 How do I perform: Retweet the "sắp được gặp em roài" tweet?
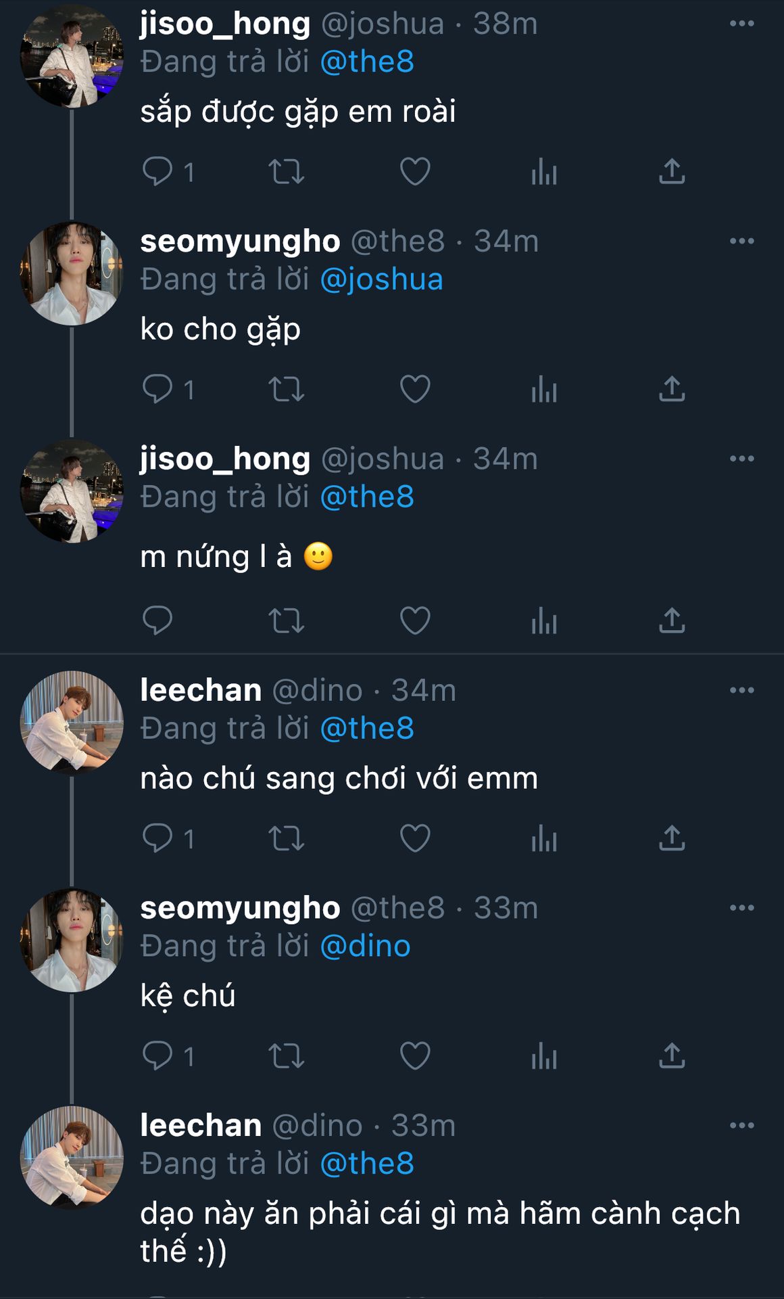287,171
